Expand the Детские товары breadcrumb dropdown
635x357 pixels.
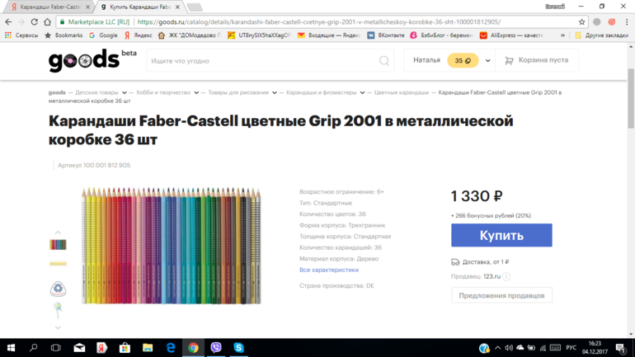coord(124,93)
